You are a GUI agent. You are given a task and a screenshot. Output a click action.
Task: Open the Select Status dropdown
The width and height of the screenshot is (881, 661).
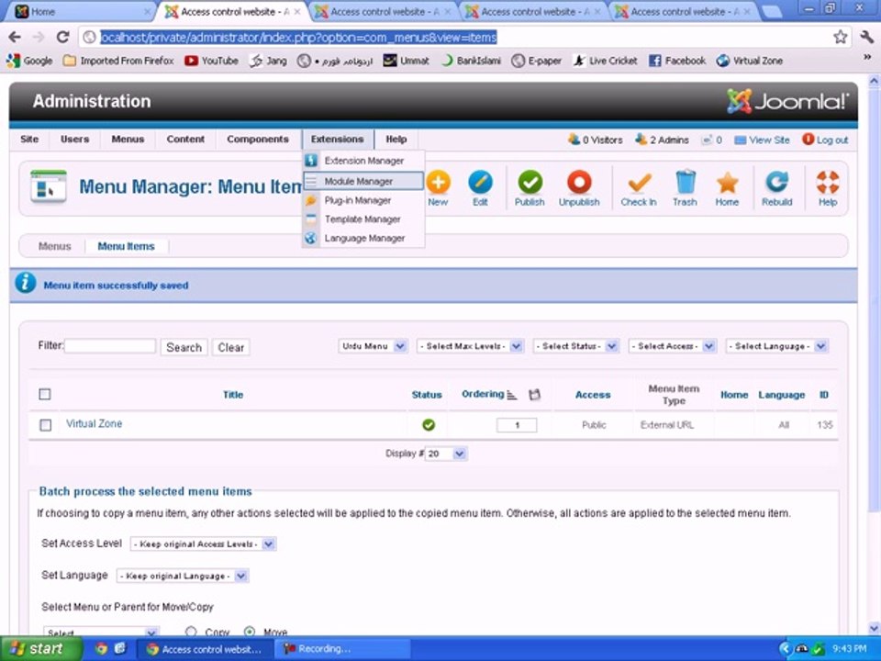point(575,346)
